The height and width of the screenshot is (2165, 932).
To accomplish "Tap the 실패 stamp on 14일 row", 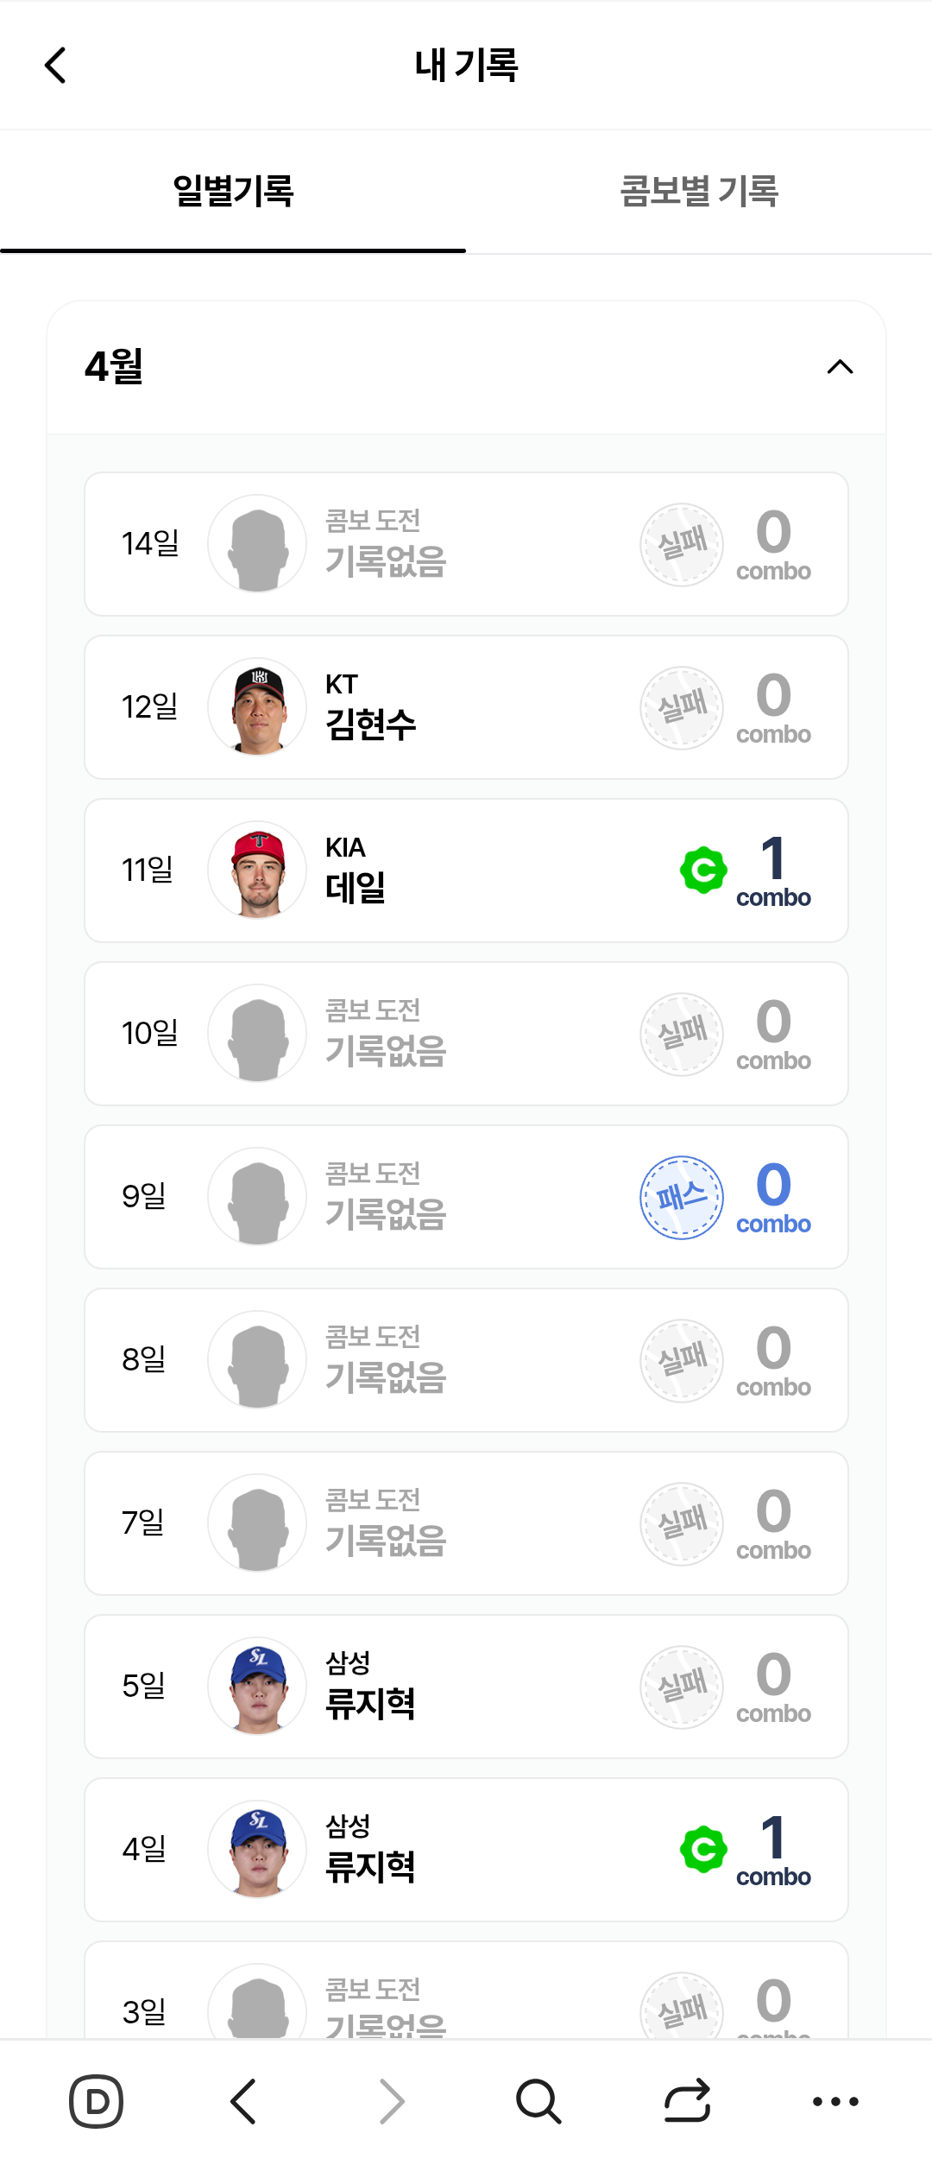I will click(682, 544).
